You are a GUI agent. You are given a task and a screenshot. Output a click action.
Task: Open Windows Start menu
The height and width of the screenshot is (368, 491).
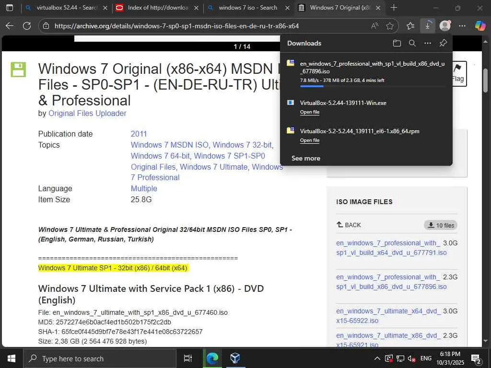click(x=12, y=358)
